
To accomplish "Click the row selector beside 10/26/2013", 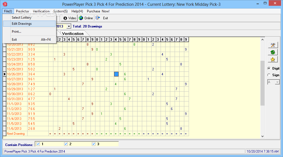I will (4, 74).
